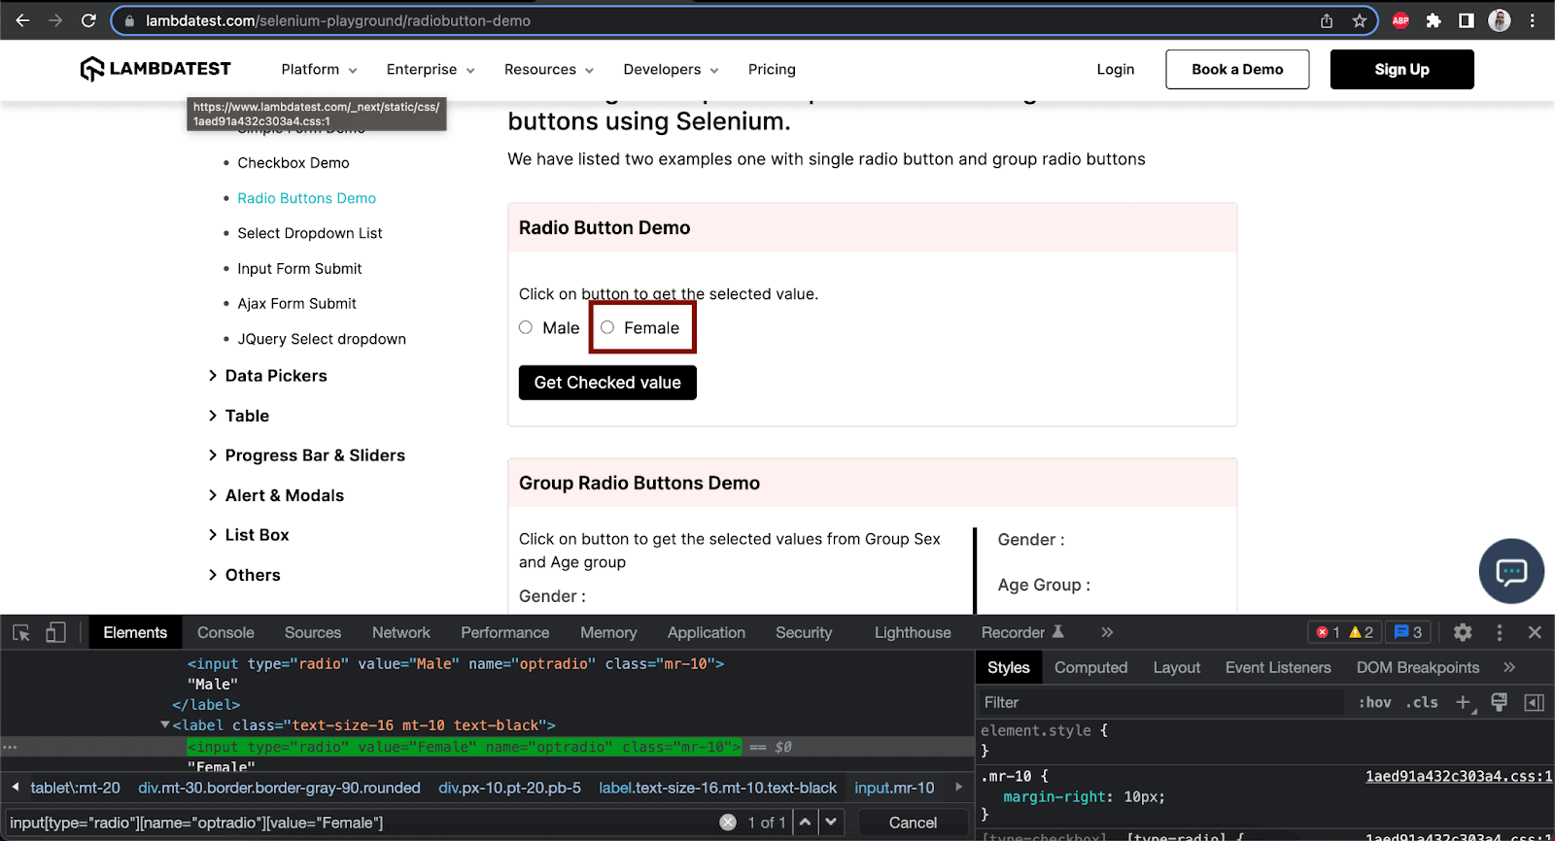The height and width of the screenshot is (841, 1555).
Task: Select the Male radio button
Action: point(526,327)
